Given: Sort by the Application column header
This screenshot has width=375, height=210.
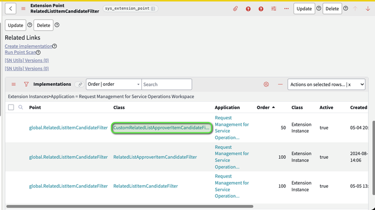Looking at the screenshot, I should [x=227, y=107].
